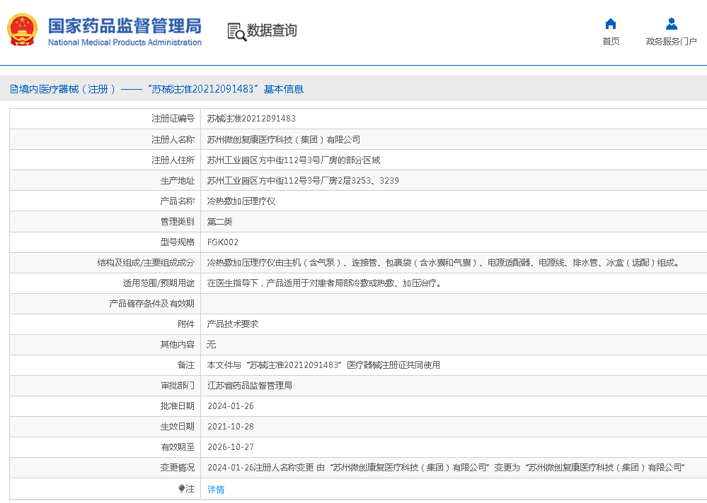Go to 首页 via its text label

point(611,42)
